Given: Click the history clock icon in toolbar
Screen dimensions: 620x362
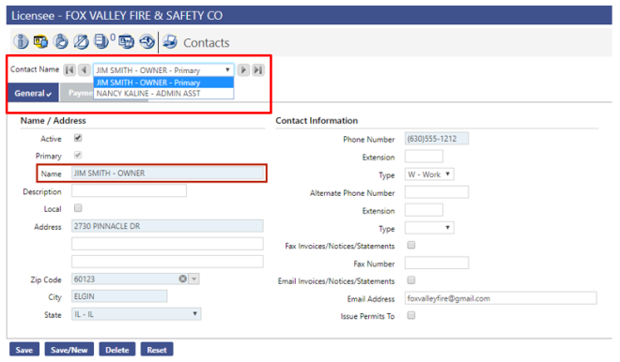Looking at the screenshot, I should [x=147, y=42].
